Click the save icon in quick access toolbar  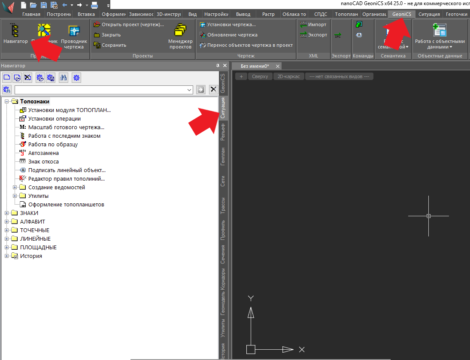pyautogui.click(x=44, y=5)
